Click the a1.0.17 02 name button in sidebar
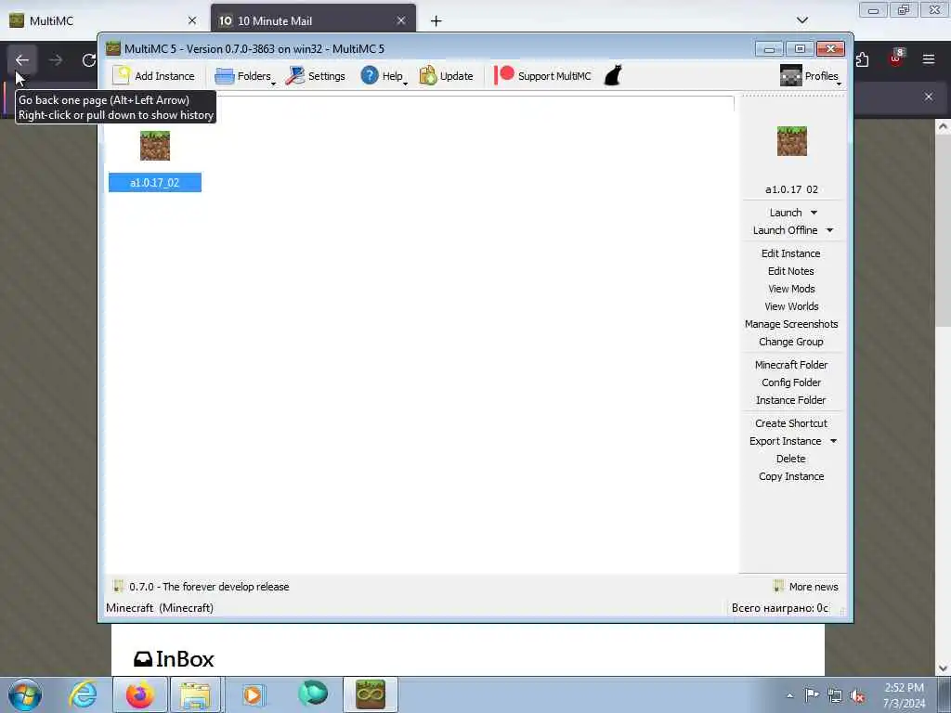This screenshot has width=951, height=713. (x=791, y=189)
